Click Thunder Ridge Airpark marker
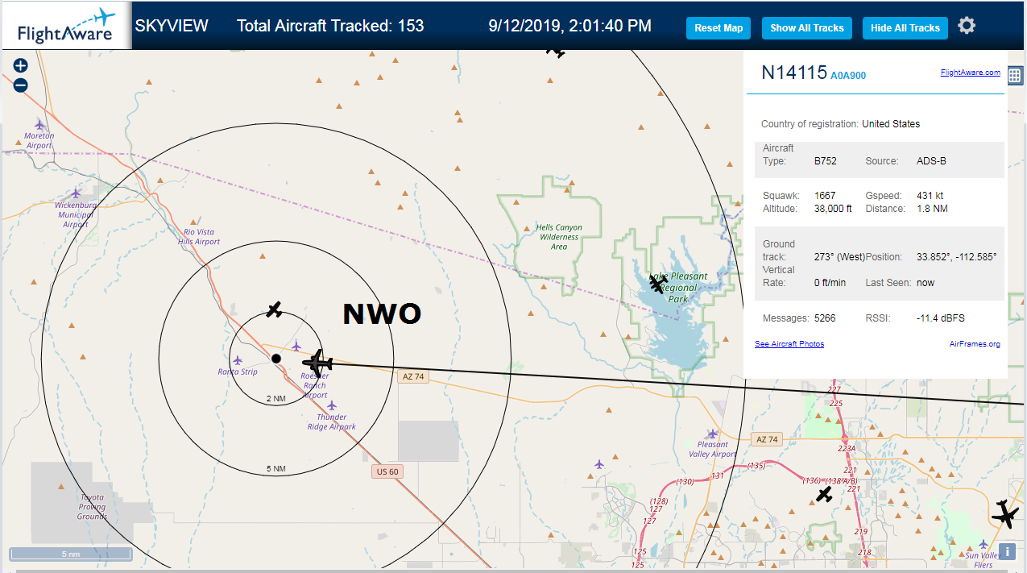The image size is (1027, 573). [x=331, y=405]
